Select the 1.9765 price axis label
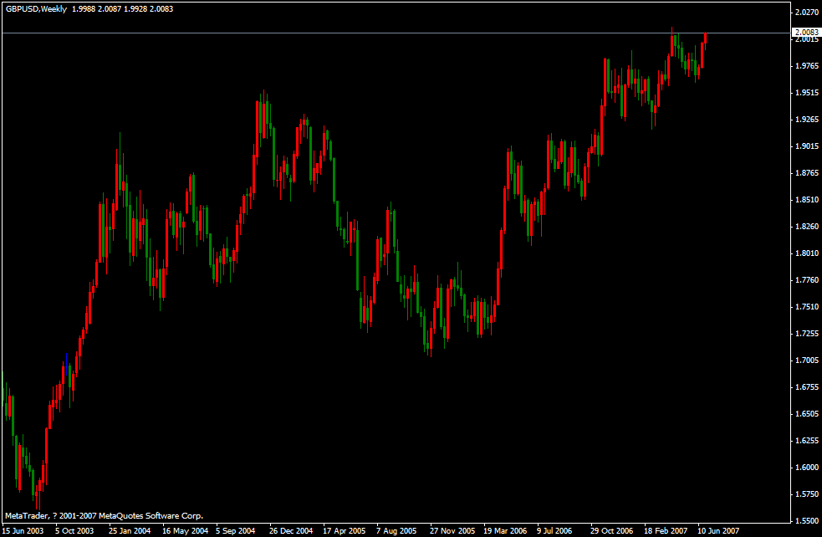Viewport: 822px width, 537px height. point(807,65)
